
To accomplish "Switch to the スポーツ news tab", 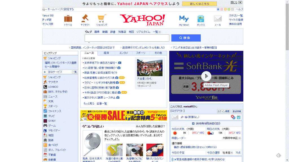I will [141, 53].
